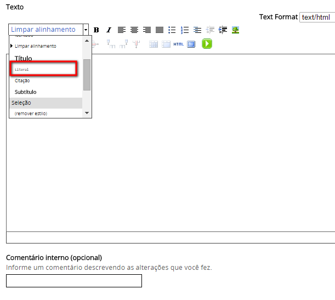Toggle fullscreen editor mode
Viewport: 335px width, 300px height.
pyautogui.click(x=191, y=44)
